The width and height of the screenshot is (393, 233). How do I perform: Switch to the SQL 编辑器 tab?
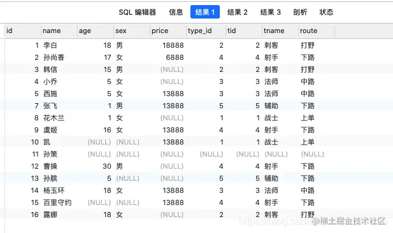tap(137, 12)
